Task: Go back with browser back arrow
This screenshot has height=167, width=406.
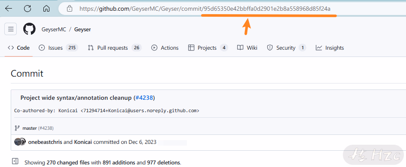Action: click(x=9, y=9)
